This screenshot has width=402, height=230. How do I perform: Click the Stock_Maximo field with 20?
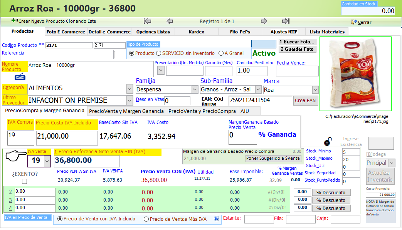351,160
